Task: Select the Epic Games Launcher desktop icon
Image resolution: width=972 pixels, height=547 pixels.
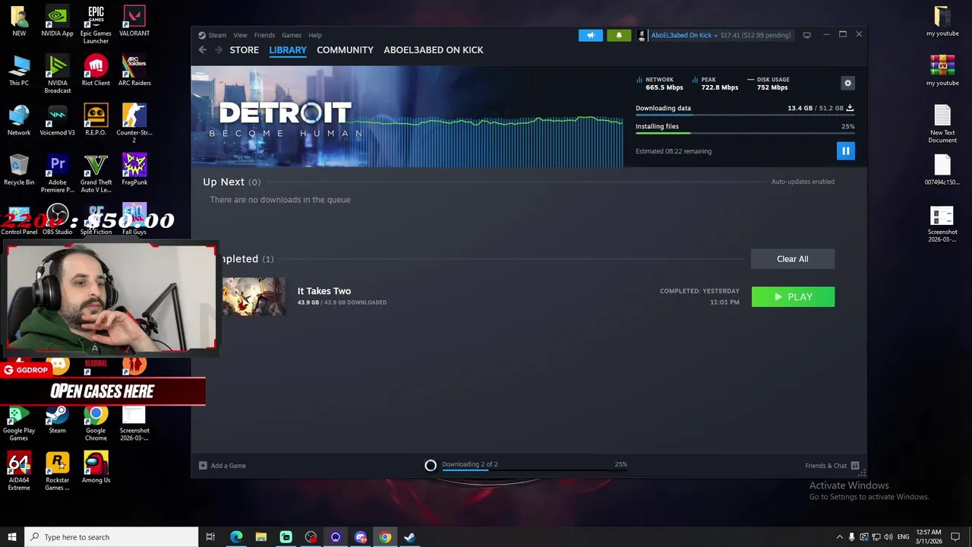Action: (96, 24)
